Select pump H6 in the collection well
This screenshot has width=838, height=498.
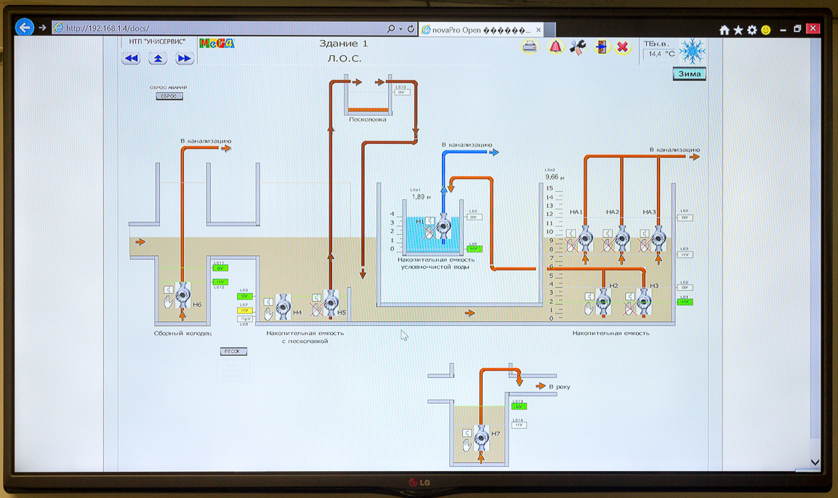[x=182, y=295]
